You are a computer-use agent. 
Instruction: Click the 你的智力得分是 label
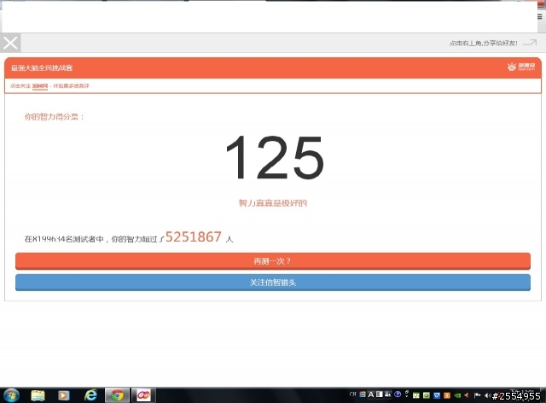coord(54,117)
